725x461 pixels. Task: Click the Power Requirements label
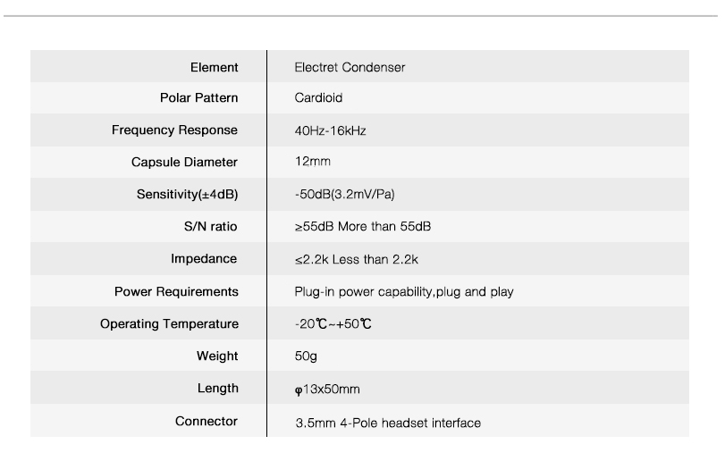click(x=177, y=292)
